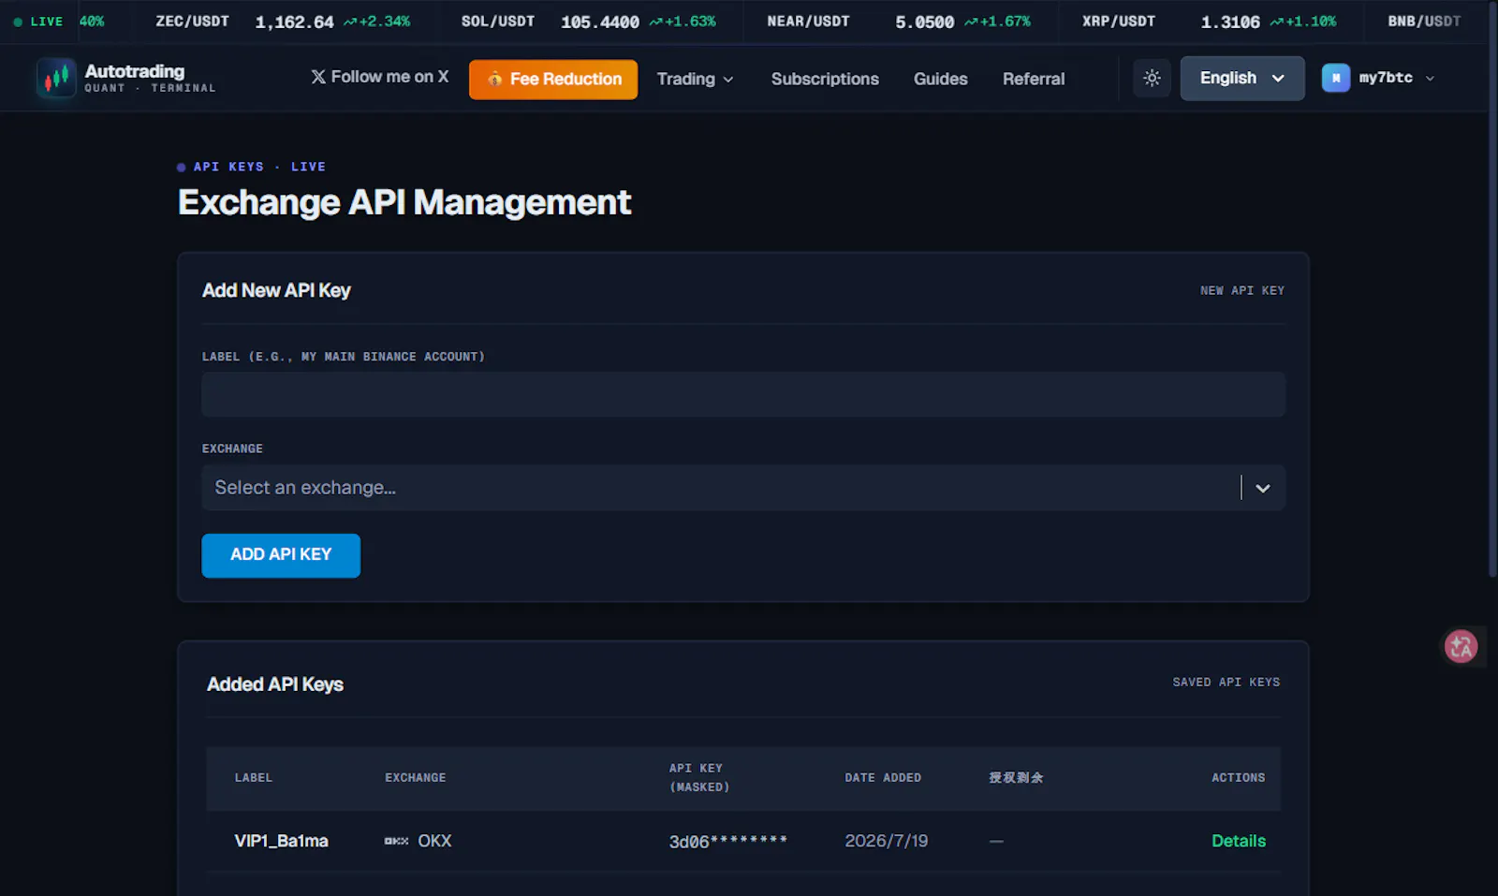View Details for the VIP1_Ba1ma key

click(1238, 841)
